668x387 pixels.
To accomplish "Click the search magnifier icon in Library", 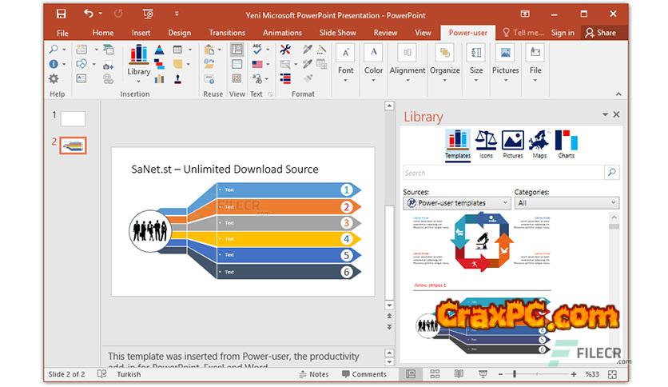I will tap(611, 172).
